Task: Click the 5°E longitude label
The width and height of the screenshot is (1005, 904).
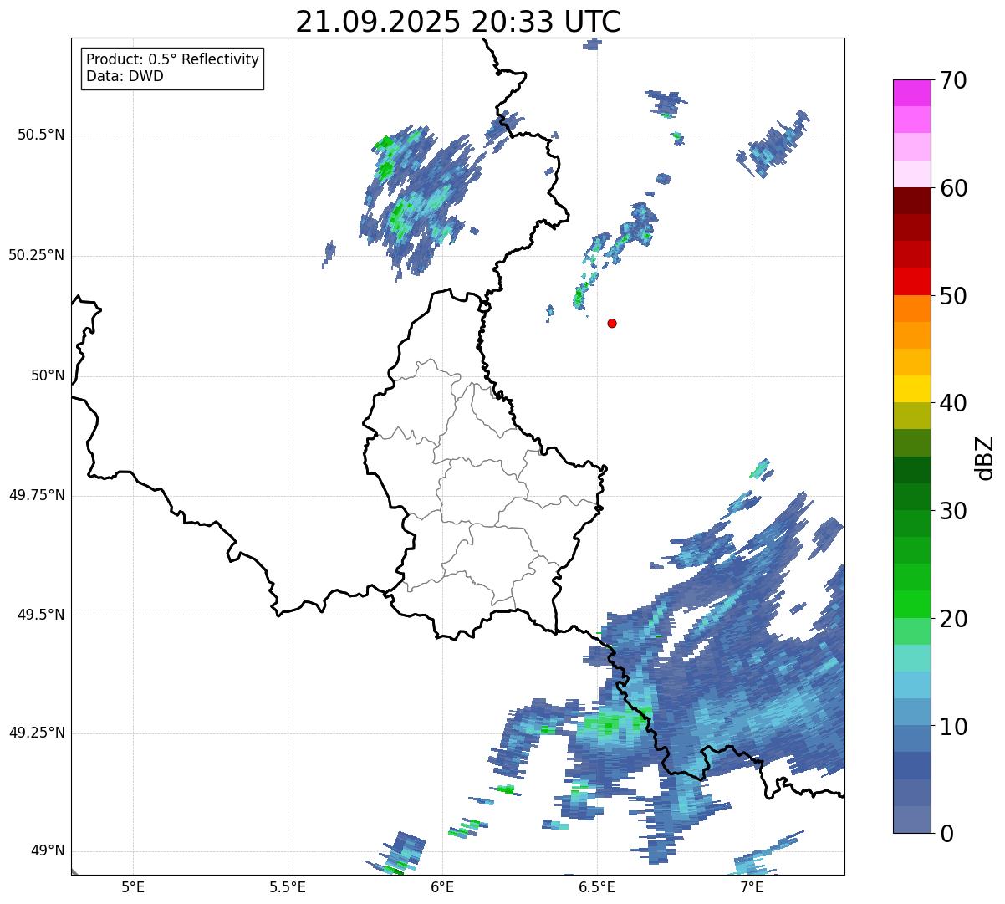Action: pyautogui.click(x=133, y=886)
